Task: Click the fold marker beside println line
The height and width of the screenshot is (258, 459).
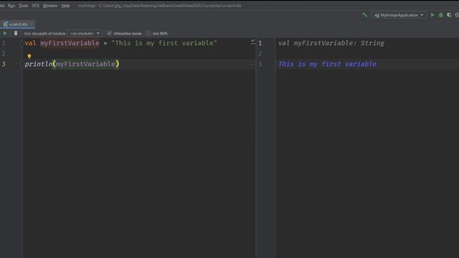Action: [22, 64]
